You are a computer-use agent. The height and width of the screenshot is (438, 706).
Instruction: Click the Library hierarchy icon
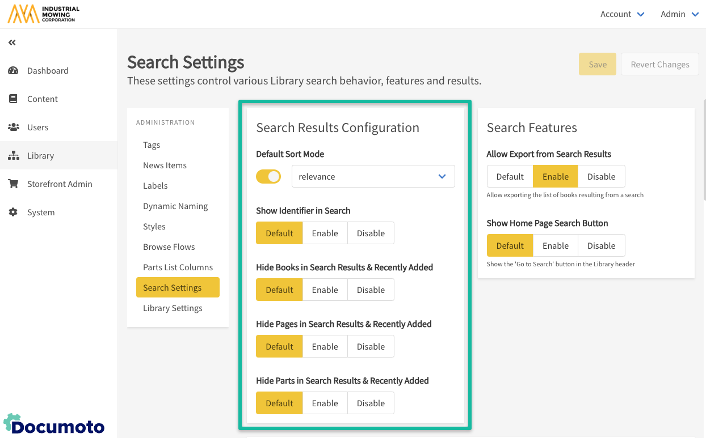(13, 156)
